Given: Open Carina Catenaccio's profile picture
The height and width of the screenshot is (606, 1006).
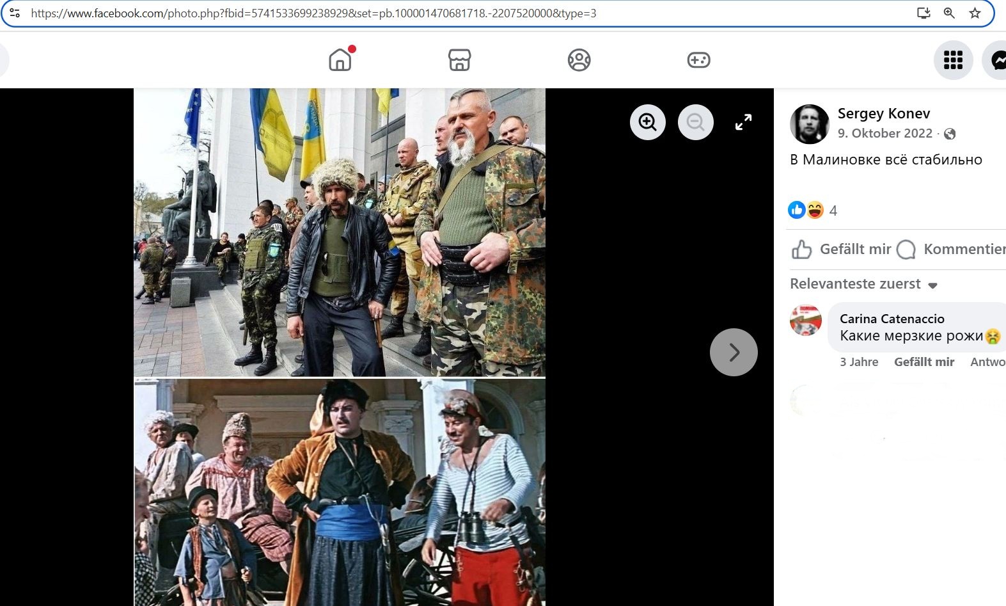Looking at the screenshot, I should coord(806,320).
